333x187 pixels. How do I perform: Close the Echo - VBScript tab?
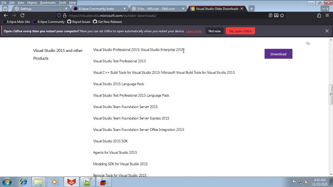[183, 9]
